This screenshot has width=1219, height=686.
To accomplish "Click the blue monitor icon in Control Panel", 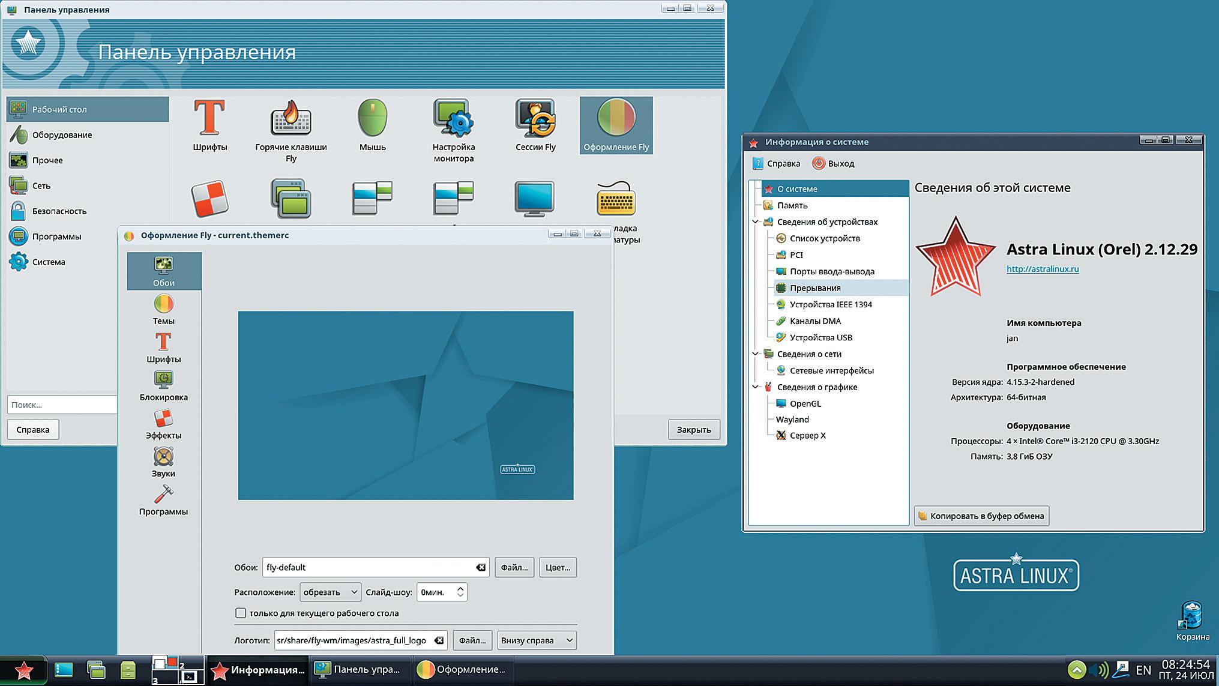I will 534,198.
